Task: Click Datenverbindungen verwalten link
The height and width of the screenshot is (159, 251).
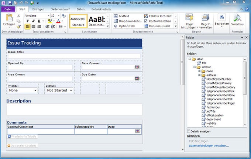Action: tap(209, 146)
